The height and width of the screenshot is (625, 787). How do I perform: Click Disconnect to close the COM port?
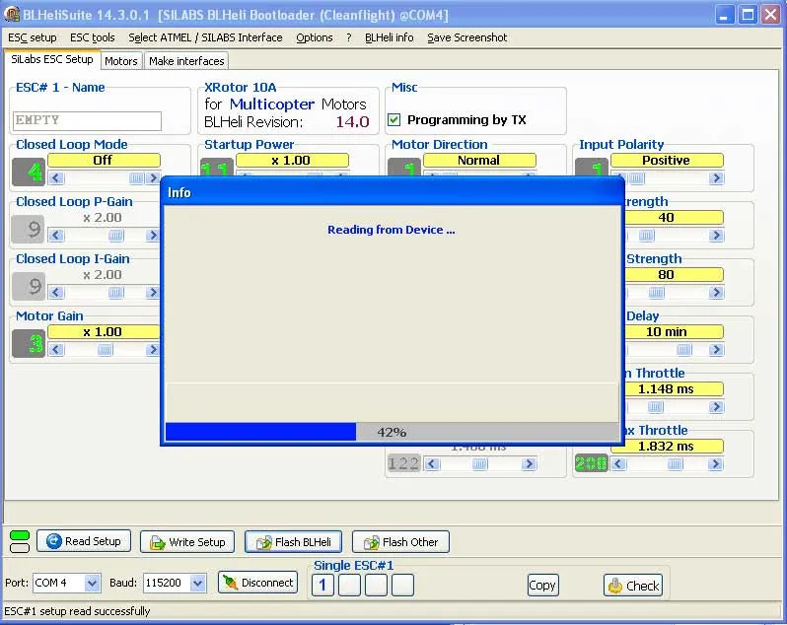257,583
